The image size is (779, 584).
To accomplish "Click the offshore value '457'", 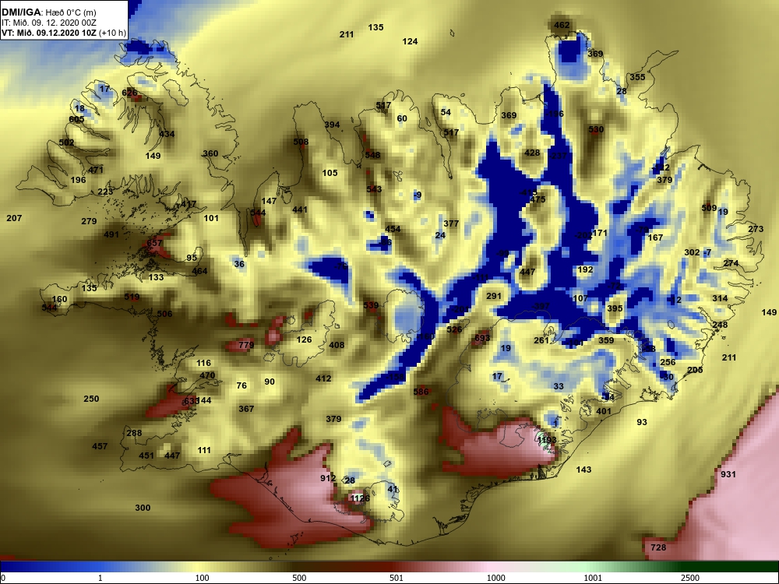I will 100,446.
